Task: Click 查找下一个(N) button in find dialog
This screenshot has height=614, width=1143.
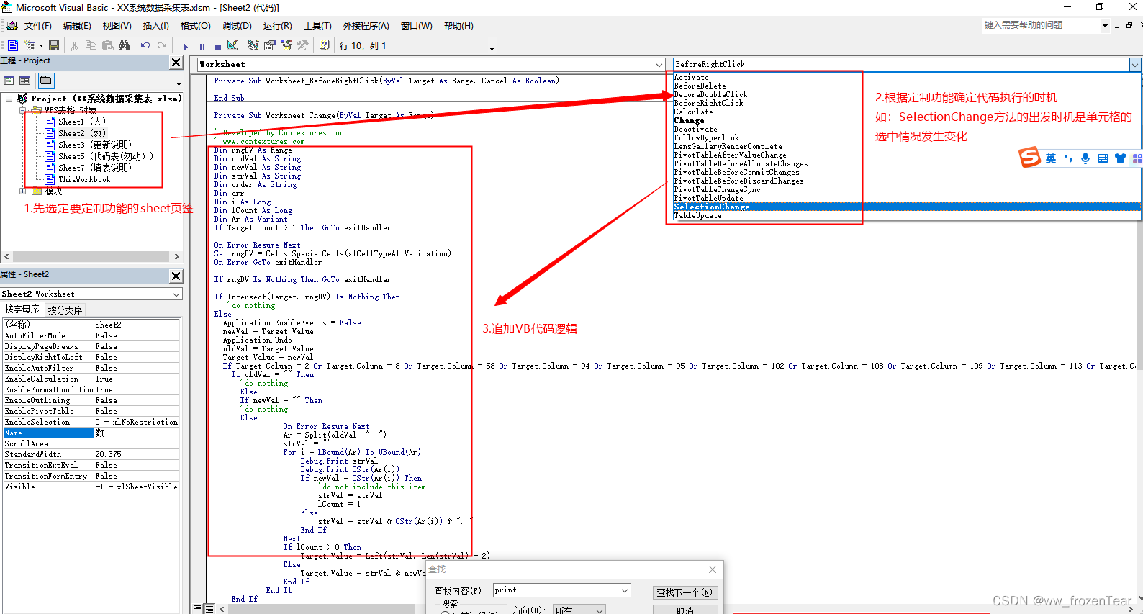Action: (x=685, y=592)
